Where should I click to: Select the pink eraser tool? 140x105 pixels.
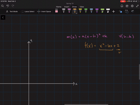click(57, 11)
